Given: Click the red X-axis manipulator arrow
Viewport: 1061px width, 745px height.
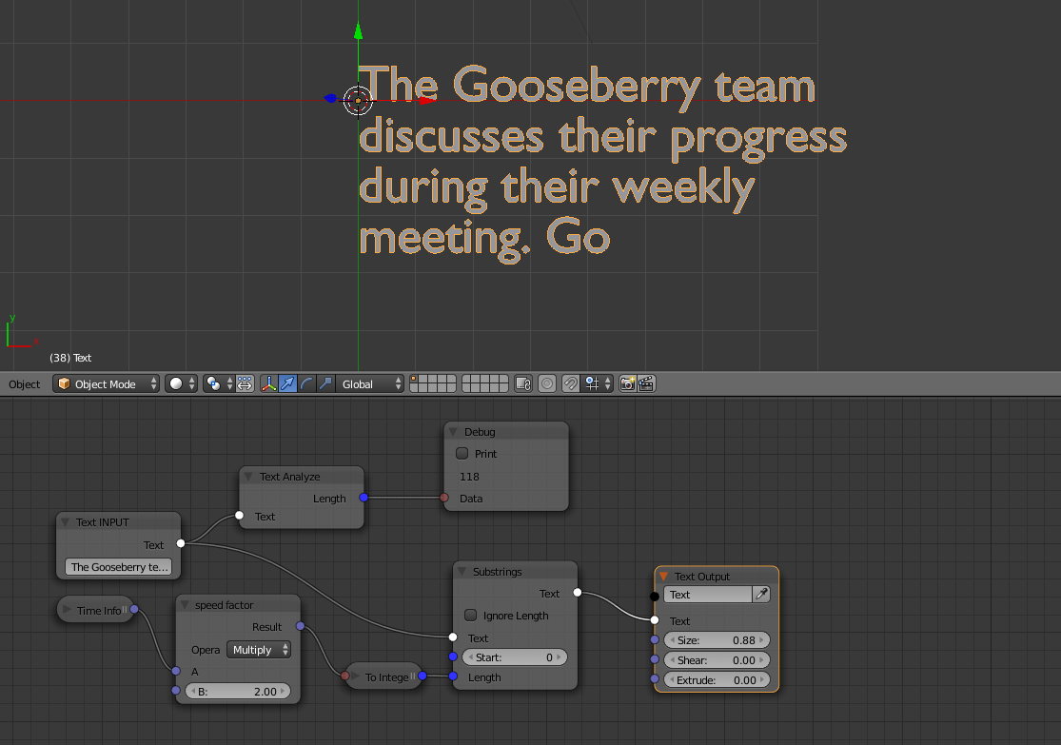Looking at the screenshot, I should [425, 101].
